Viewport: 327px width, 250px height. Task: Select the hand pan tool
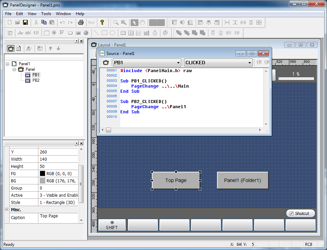[143, 23]
